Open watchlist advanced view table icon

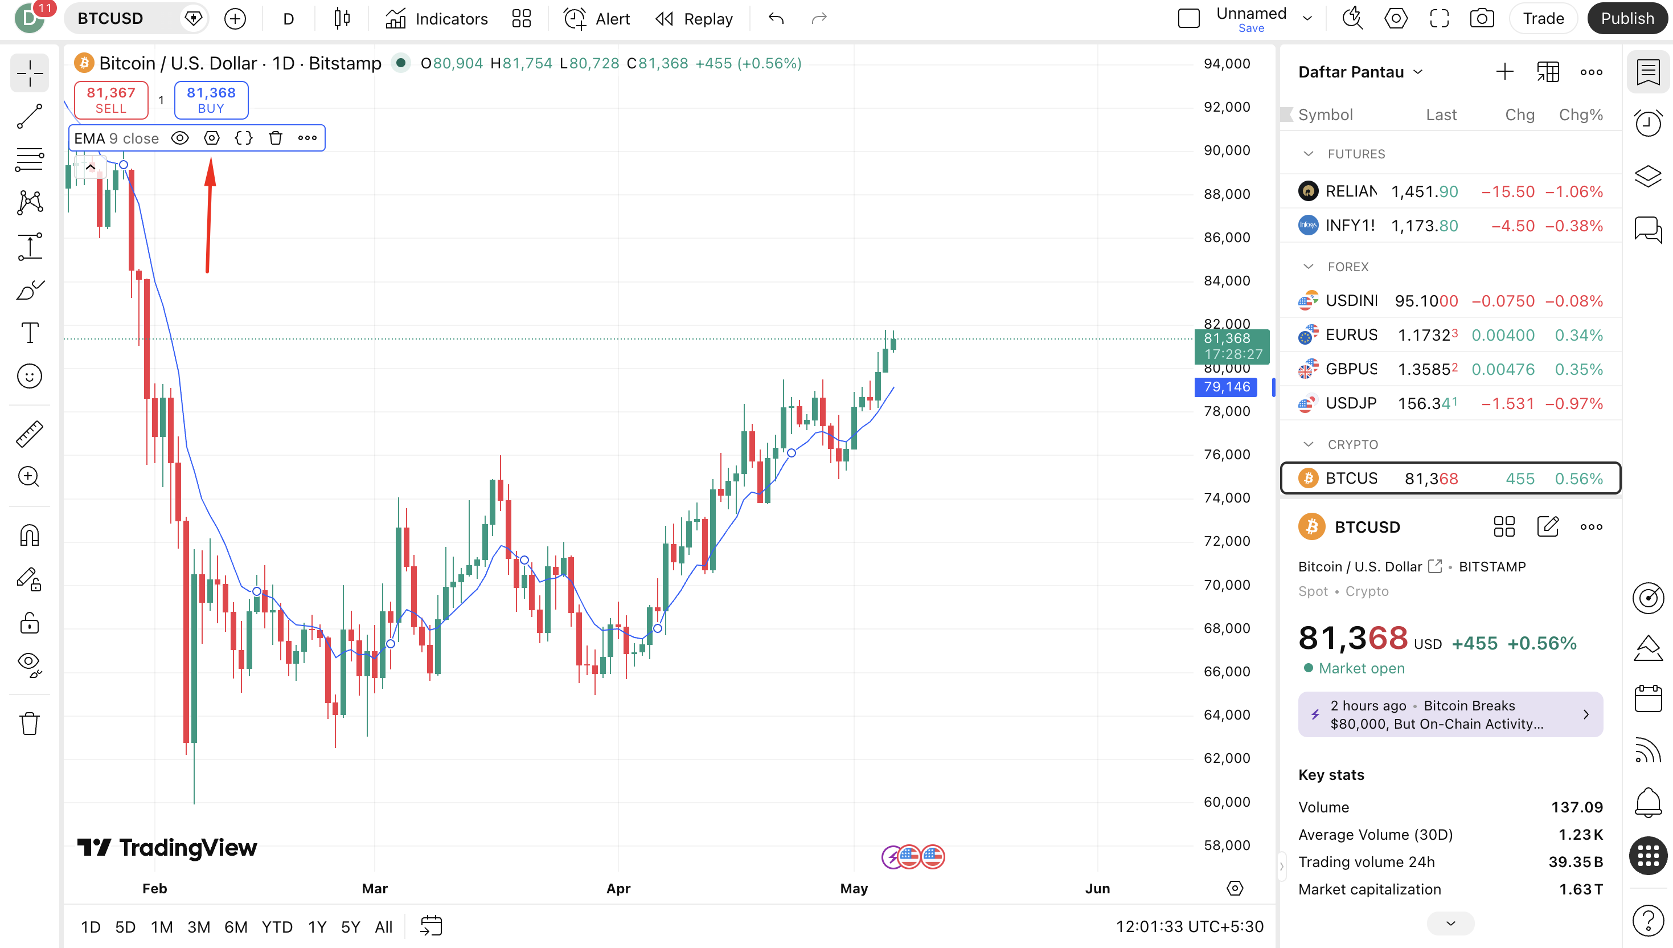pyautogui.click(x=1548, y=72)
